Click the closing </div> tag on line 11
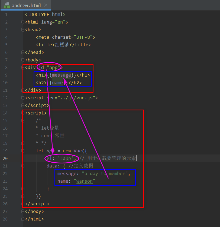 [x=33, y=90]
